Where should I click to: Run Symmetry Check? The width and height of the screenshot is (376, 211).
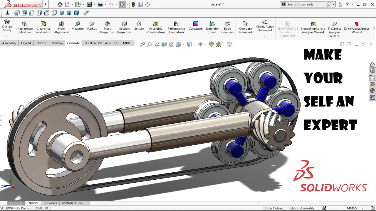(212, 28)
